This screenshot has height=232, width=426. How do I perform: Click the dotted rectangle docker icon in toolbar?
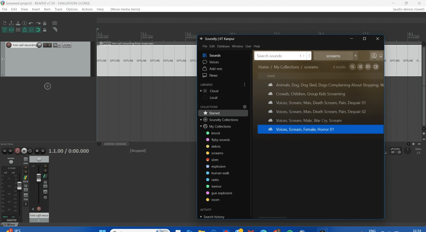[x=55, y=23]
